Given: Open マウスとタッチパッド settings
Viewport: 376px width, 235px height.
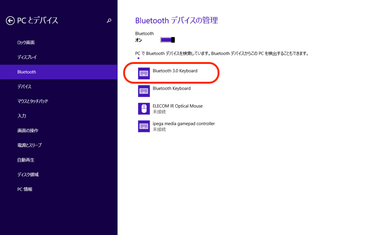Looking at the screenshot, I should click(x=33, y=101).
